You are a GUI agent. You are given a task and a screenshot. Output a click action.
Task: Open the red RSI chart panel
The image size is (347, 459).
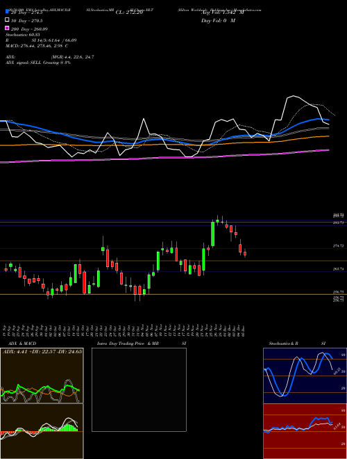(x=305, y=431)
